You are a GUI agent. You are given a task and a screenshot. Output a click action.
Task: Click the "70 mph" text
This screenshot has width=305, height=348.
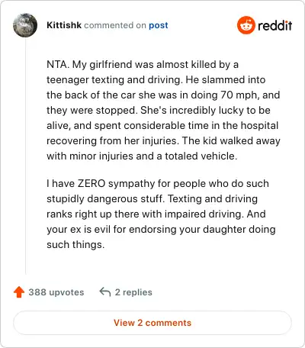click(239, 95)
